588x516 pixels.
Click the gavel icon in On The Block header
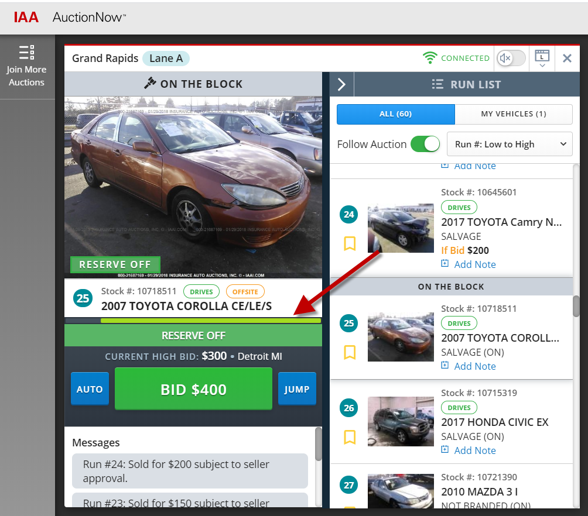150,83
